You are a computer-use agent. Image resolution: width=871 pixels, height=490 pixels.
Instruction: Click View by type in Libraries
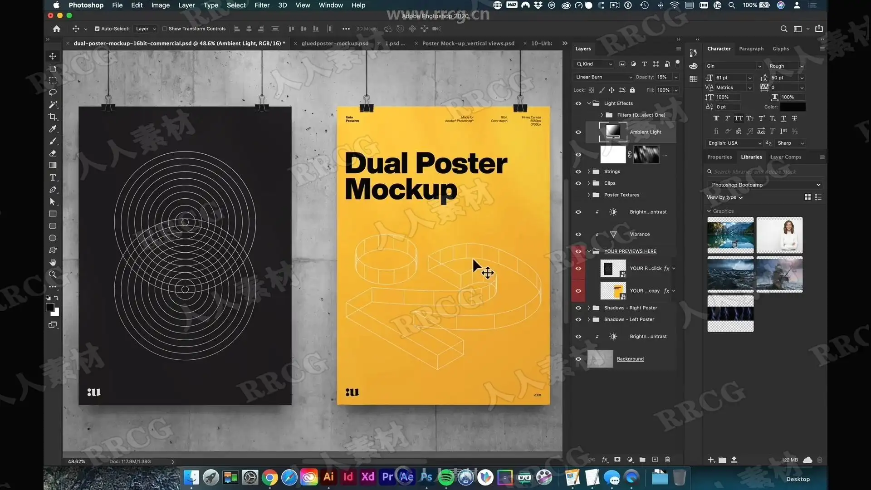click(x=724, y=197)
